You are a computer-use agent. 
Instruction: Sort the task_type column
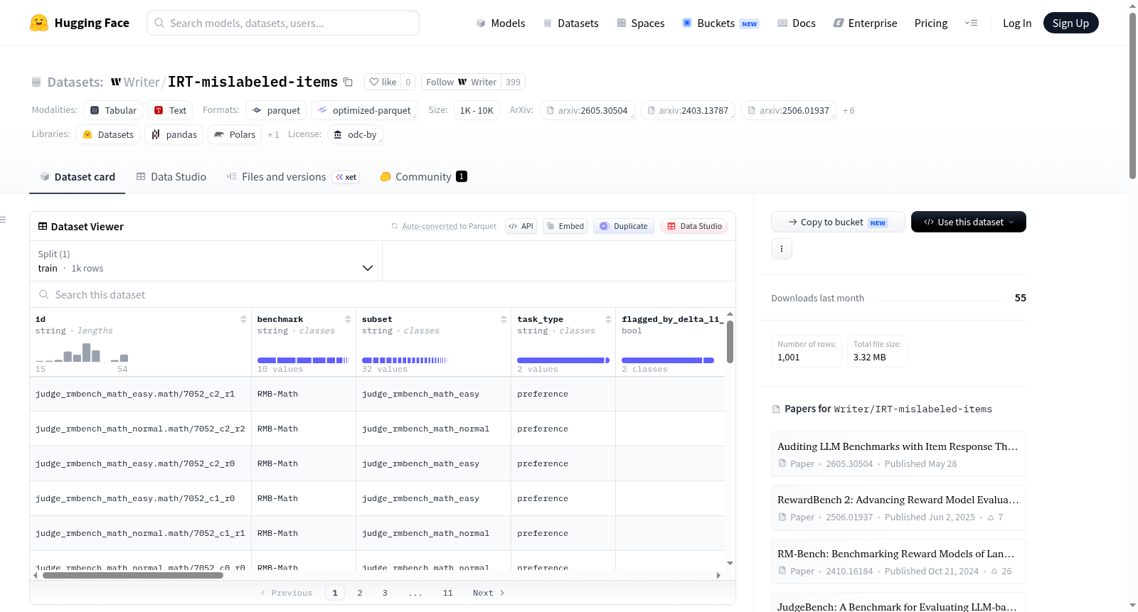coord(608,319)
